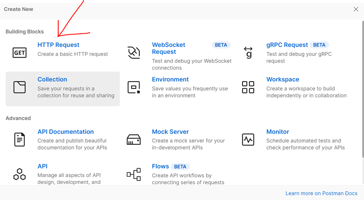364x200 pixels.
Task: Click the Monitor pulse icon
Action: tap(248, 139)
